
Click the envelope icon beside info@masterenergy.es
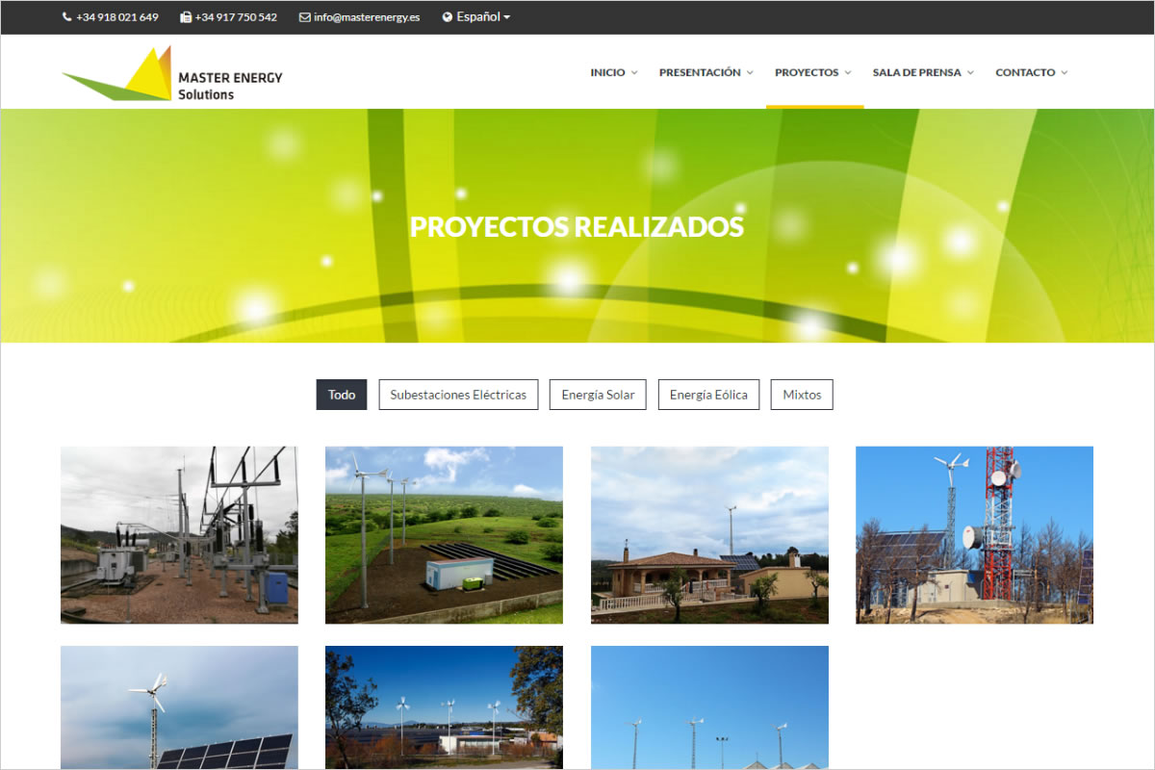tap(305, 17)
